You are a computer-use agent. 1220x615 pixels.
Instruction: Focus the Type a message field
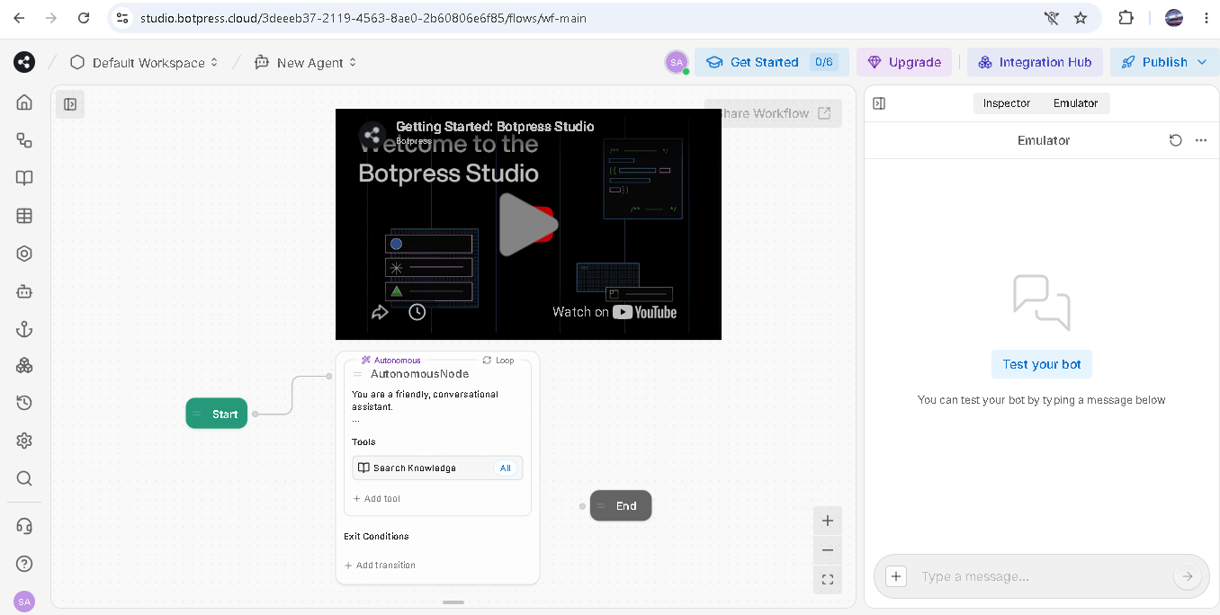(x=1042, y=576)
